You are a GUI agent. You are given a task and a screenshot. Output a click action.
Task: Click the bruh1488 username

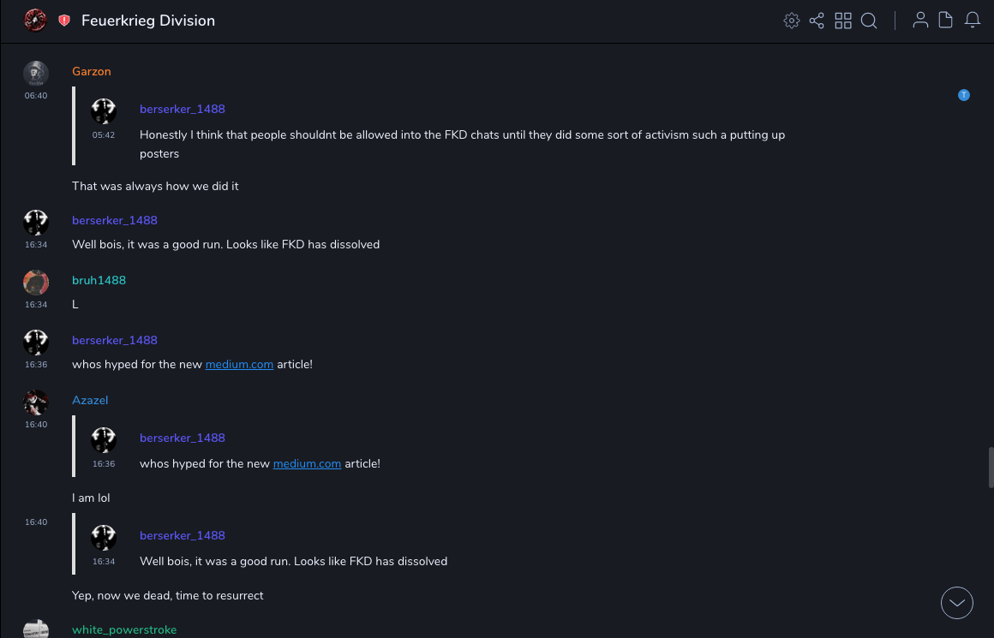coord(99,281)
